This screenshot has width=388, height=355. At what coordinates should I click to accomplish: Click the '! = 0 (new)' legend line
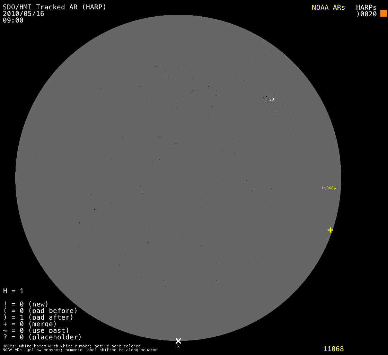pos(26,304)
